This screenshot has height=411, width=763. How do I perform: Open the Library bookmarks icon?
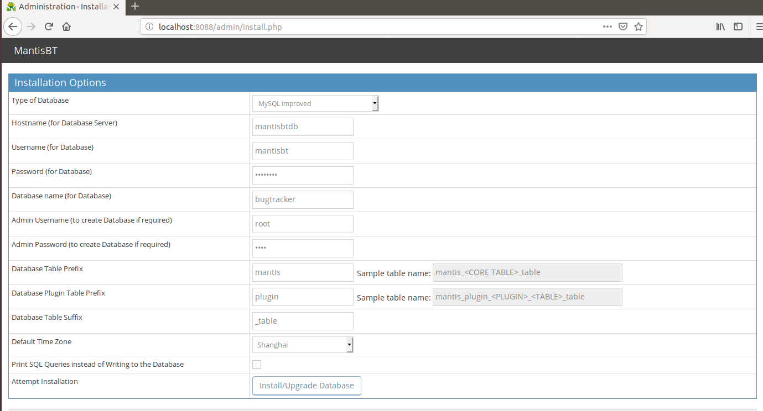coord(720,27)
